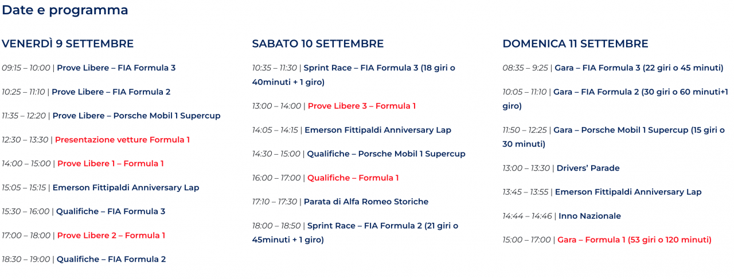This screenshot has width=734, height=279.
Task: Select the SABATO 10 SETTEMBRE heading
Action: [318, 44]
